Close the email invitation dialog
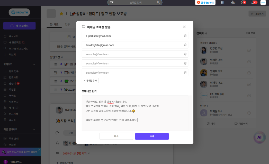 click(184, 27)
